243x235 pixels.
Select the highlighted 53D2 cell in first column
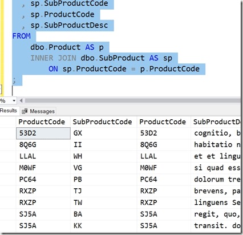[43, 133]
